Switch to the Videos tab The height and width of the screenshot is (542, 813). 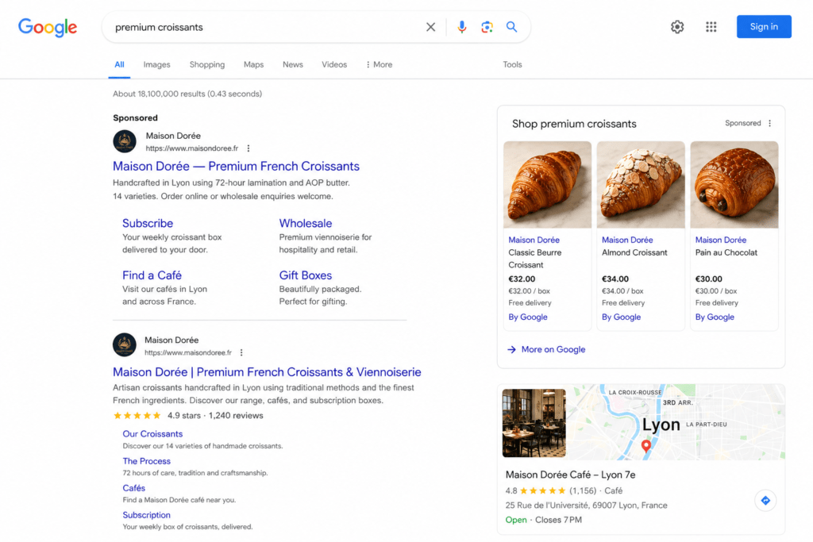tap(334, 65)
